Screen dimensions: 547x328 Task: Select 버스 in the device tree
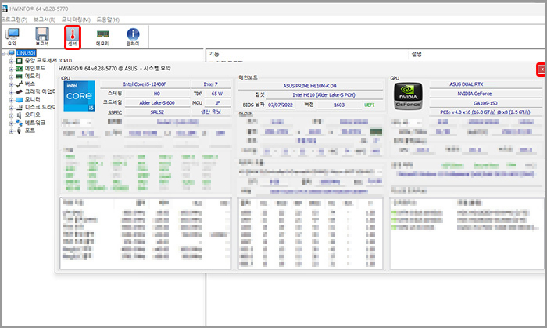pos(30,84)
